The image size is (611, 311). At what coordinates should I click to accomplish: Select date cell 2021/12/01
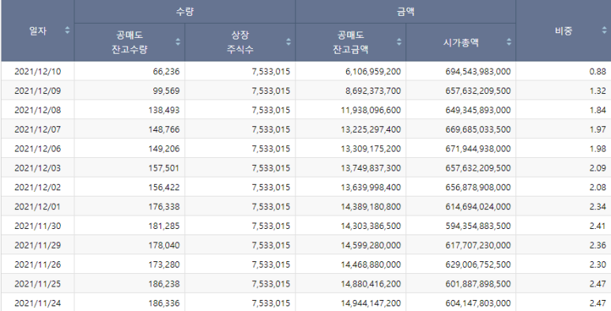(38, 207)
